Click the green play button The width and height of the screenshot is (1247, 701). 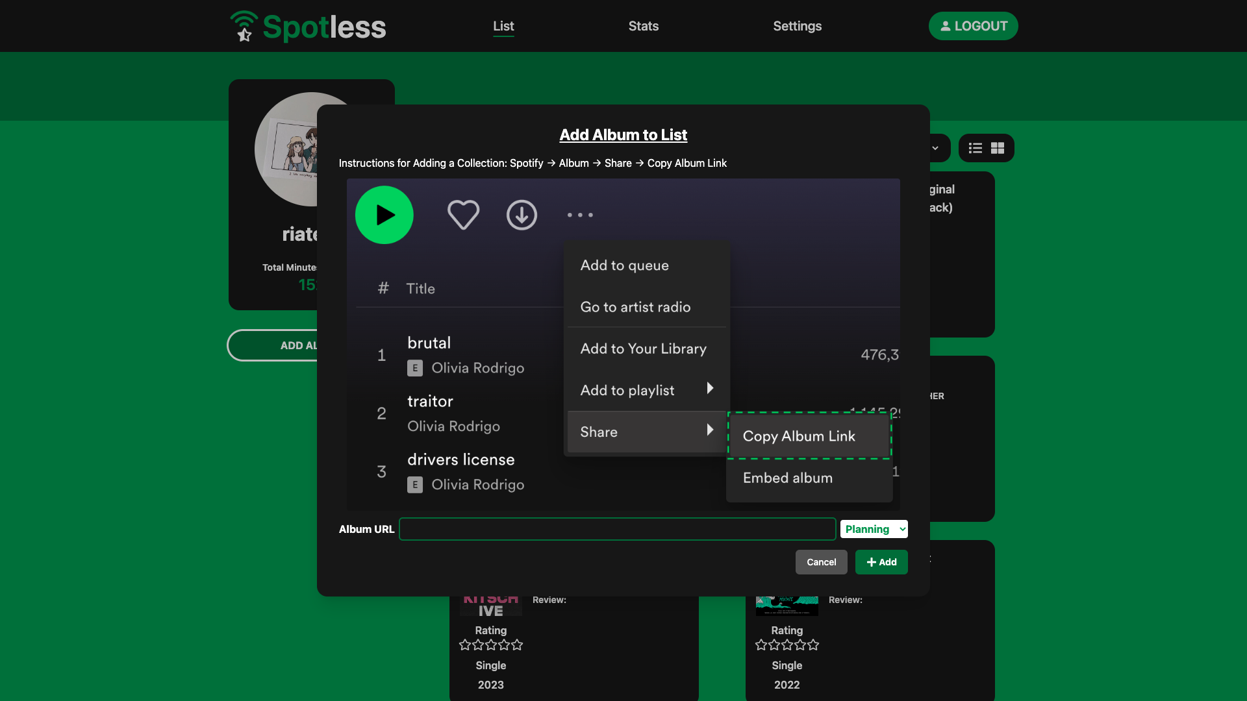384,215
